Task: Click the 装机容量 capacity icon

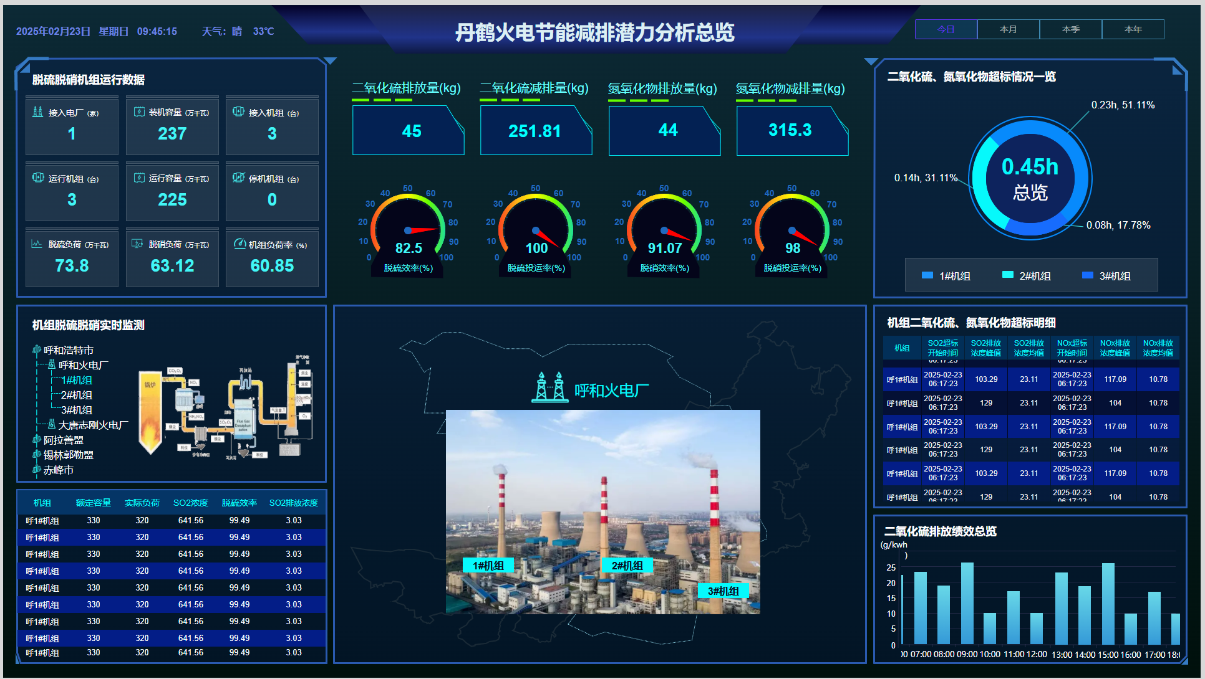Action: click(139, 112)
